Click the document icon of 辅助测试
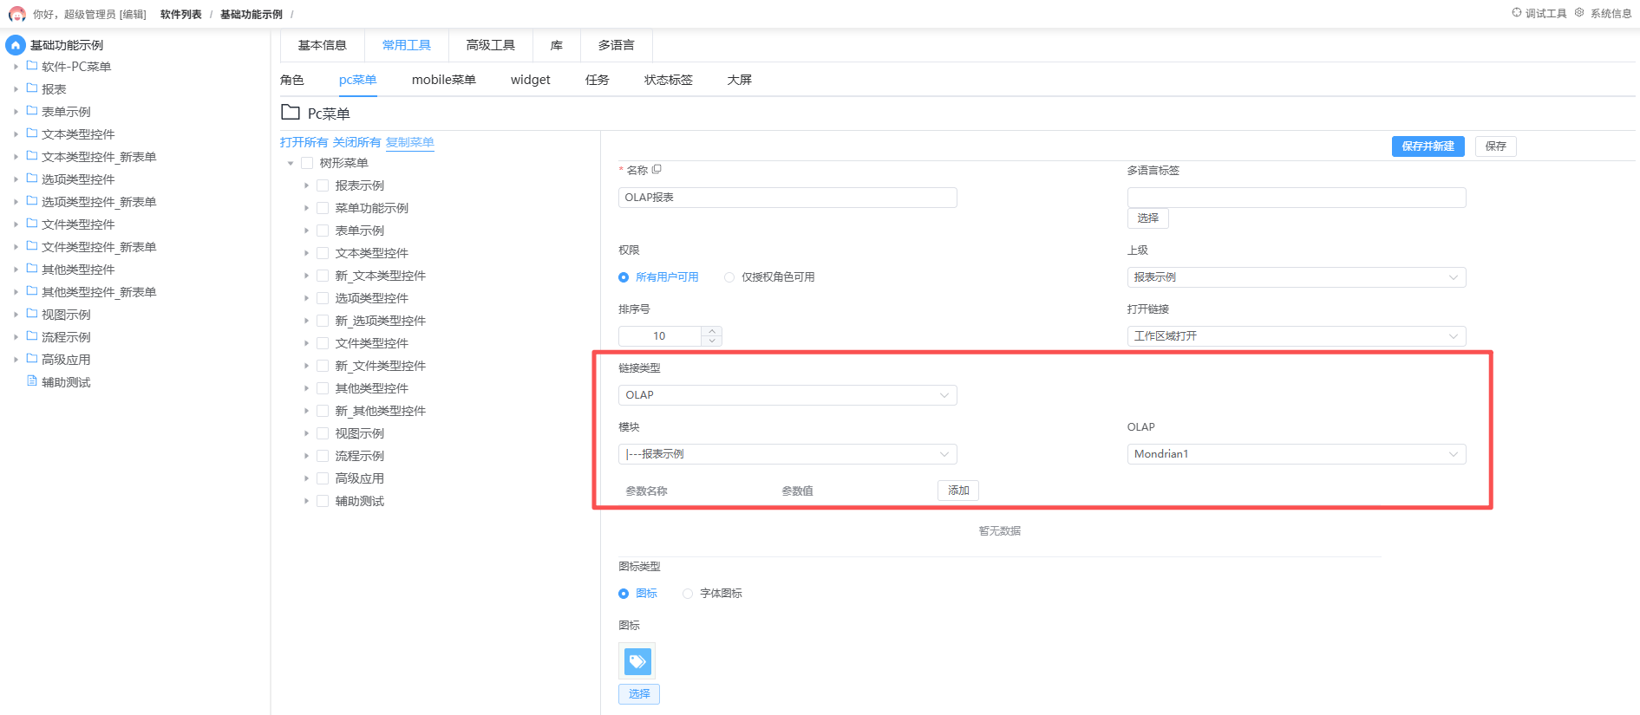Image resolution: width=1640 pixels, height=715 pixels. (x=32, y=381)
